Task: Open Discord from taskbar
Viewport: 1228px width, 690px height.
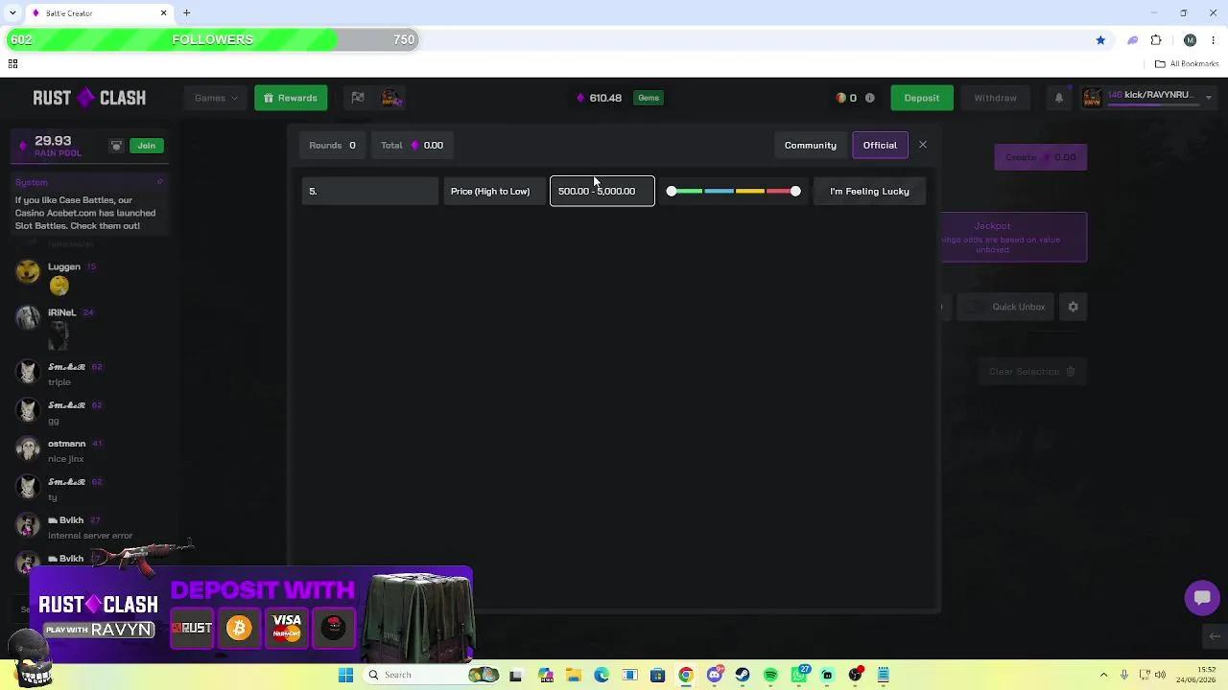Action: pyautogui.click(x=714, y=675)
